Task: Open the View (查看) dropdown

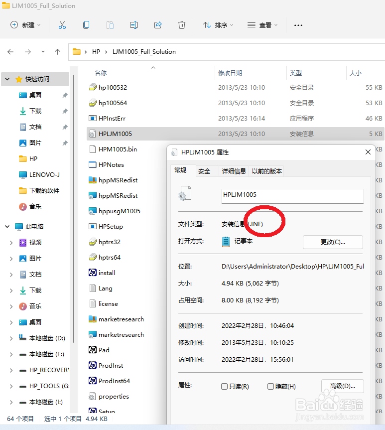Action: click(262, 25)
